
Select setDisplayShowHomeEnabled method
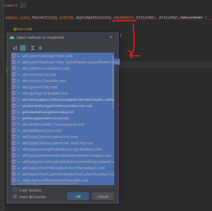(63, 155)
